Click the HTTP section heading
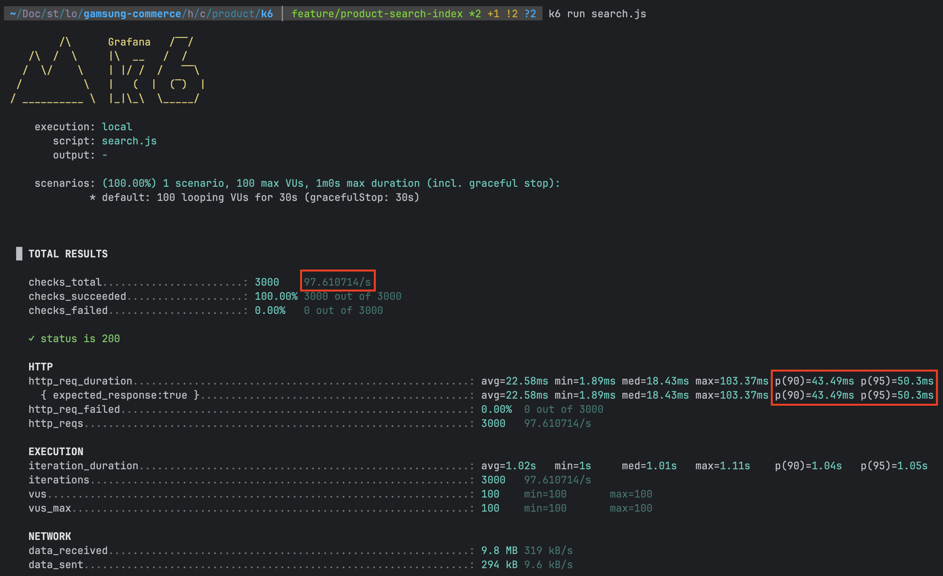Image resolution: width=943 pixels, height=576 pixels. pos(40,367)
